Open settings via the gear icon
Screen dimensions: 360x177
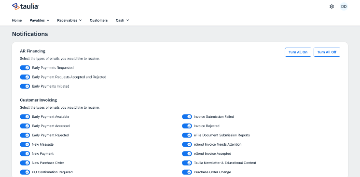coord(332,7)
